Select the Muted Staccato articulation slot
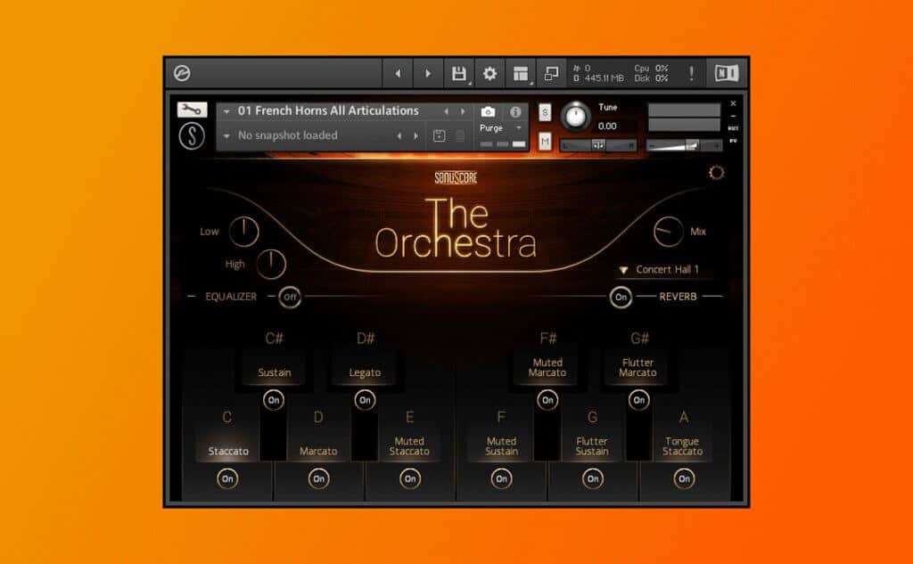Screen dimensions: 913x564 [409, 445]
